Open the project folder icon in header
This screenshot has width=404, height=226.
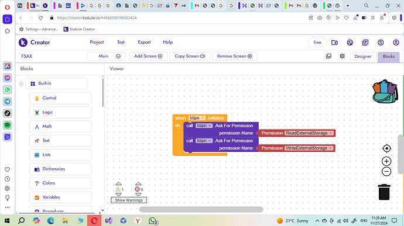[x=334, y=43]
